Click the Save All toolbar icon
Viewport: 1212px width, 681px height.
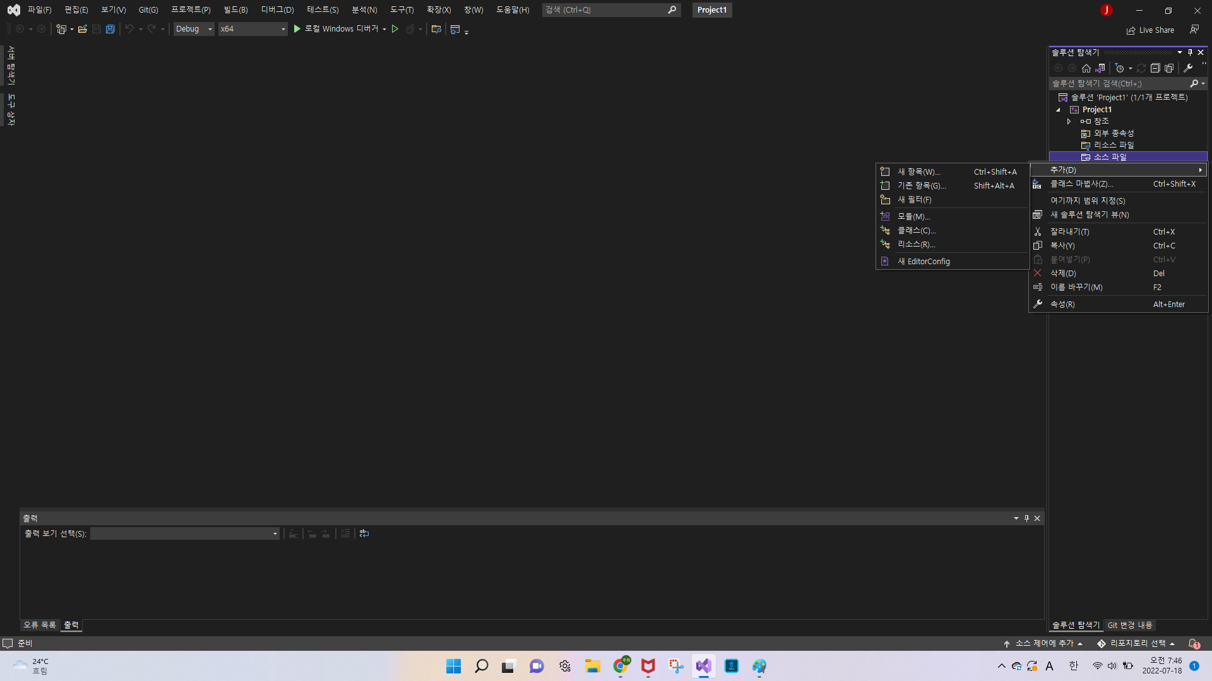pos(110,29)
